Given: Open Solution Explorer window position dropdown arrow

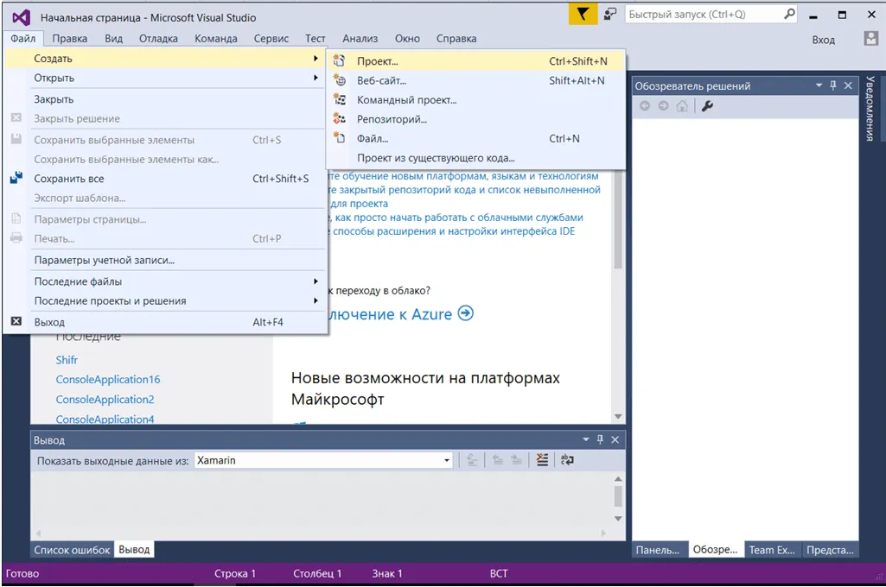Looking at the screenshot, I should click(819, 85).
